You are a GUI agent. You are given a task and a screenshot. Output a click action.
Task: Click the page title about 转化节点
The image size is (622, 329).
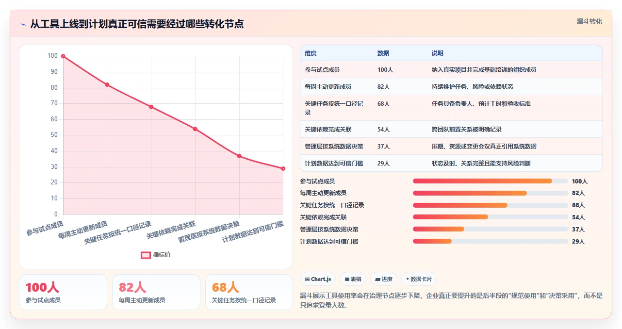[137, 24]
